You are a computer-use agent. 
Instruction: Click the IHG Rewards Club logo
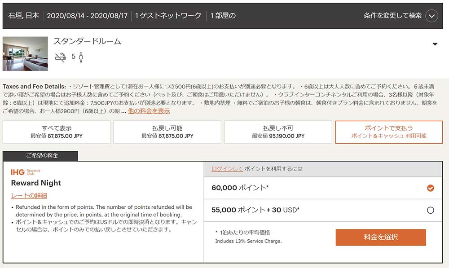click(x=26, y=172)
